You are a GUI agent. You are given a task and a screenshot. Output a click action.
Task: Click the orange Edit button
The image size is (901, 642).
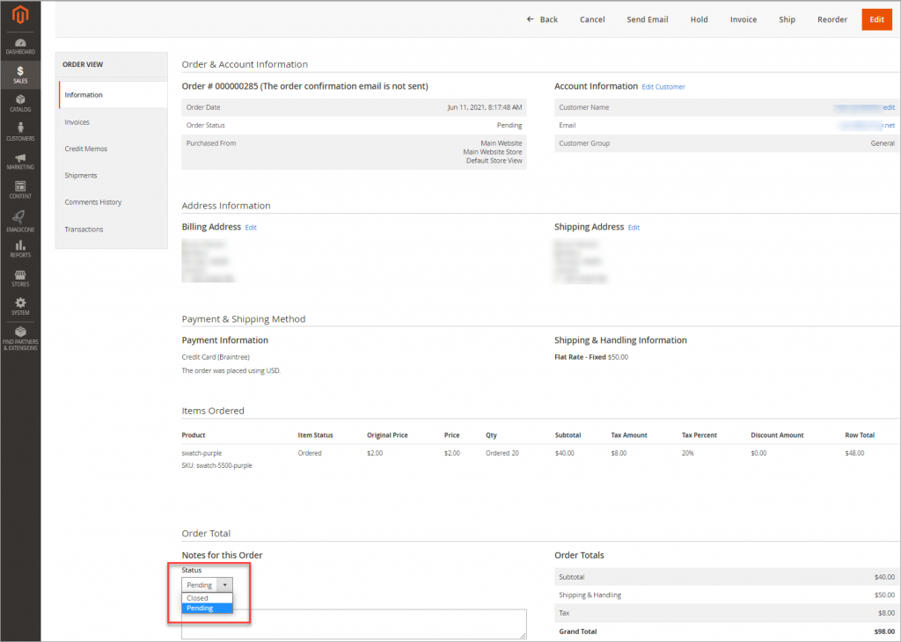(876, 18)
